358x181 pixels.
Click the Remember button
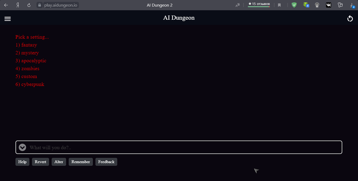pos(81,162)
